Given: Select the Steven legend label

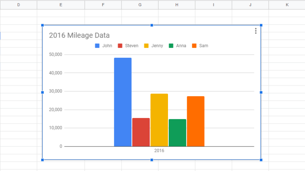Looking at the screenshot, I should tap(131, 46).
